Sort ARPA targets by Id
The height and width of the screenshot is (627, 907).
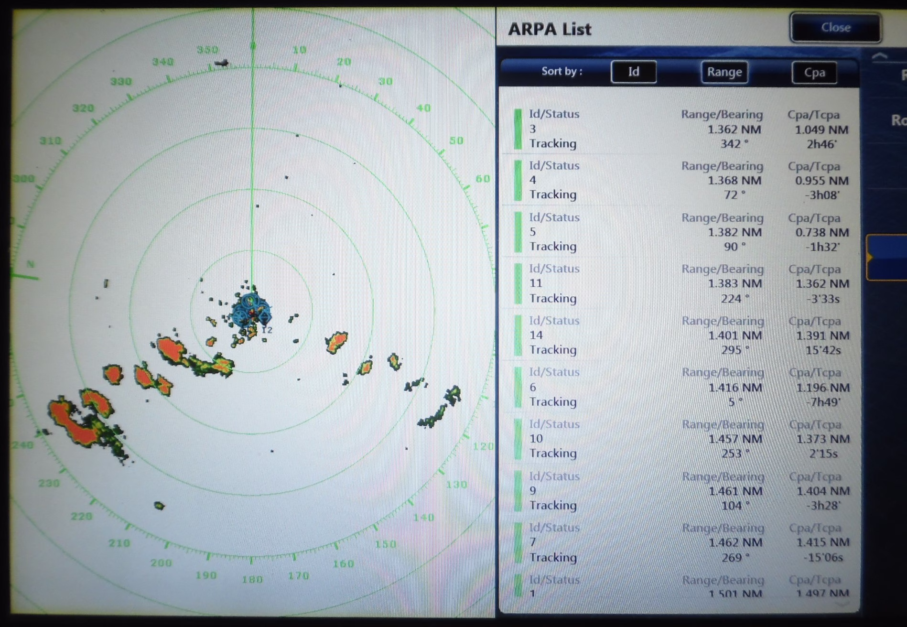(x=633, y=72)
